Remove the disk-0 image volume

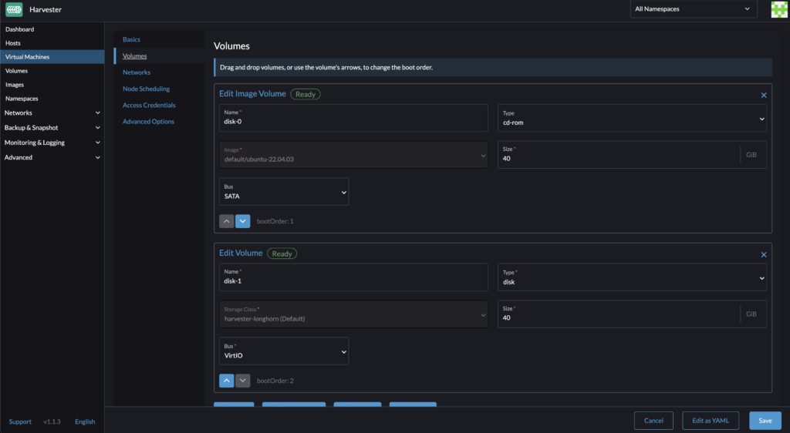click(764, 95)
